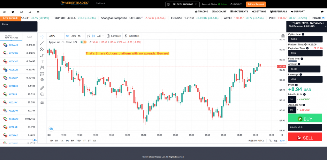
Task: Select the crosshair cursor tool
Action: point(42,37)
